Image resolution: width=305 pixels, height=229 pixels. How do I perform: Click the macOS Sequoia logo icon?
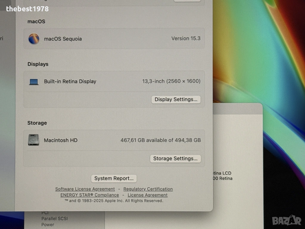coord(34,39)
